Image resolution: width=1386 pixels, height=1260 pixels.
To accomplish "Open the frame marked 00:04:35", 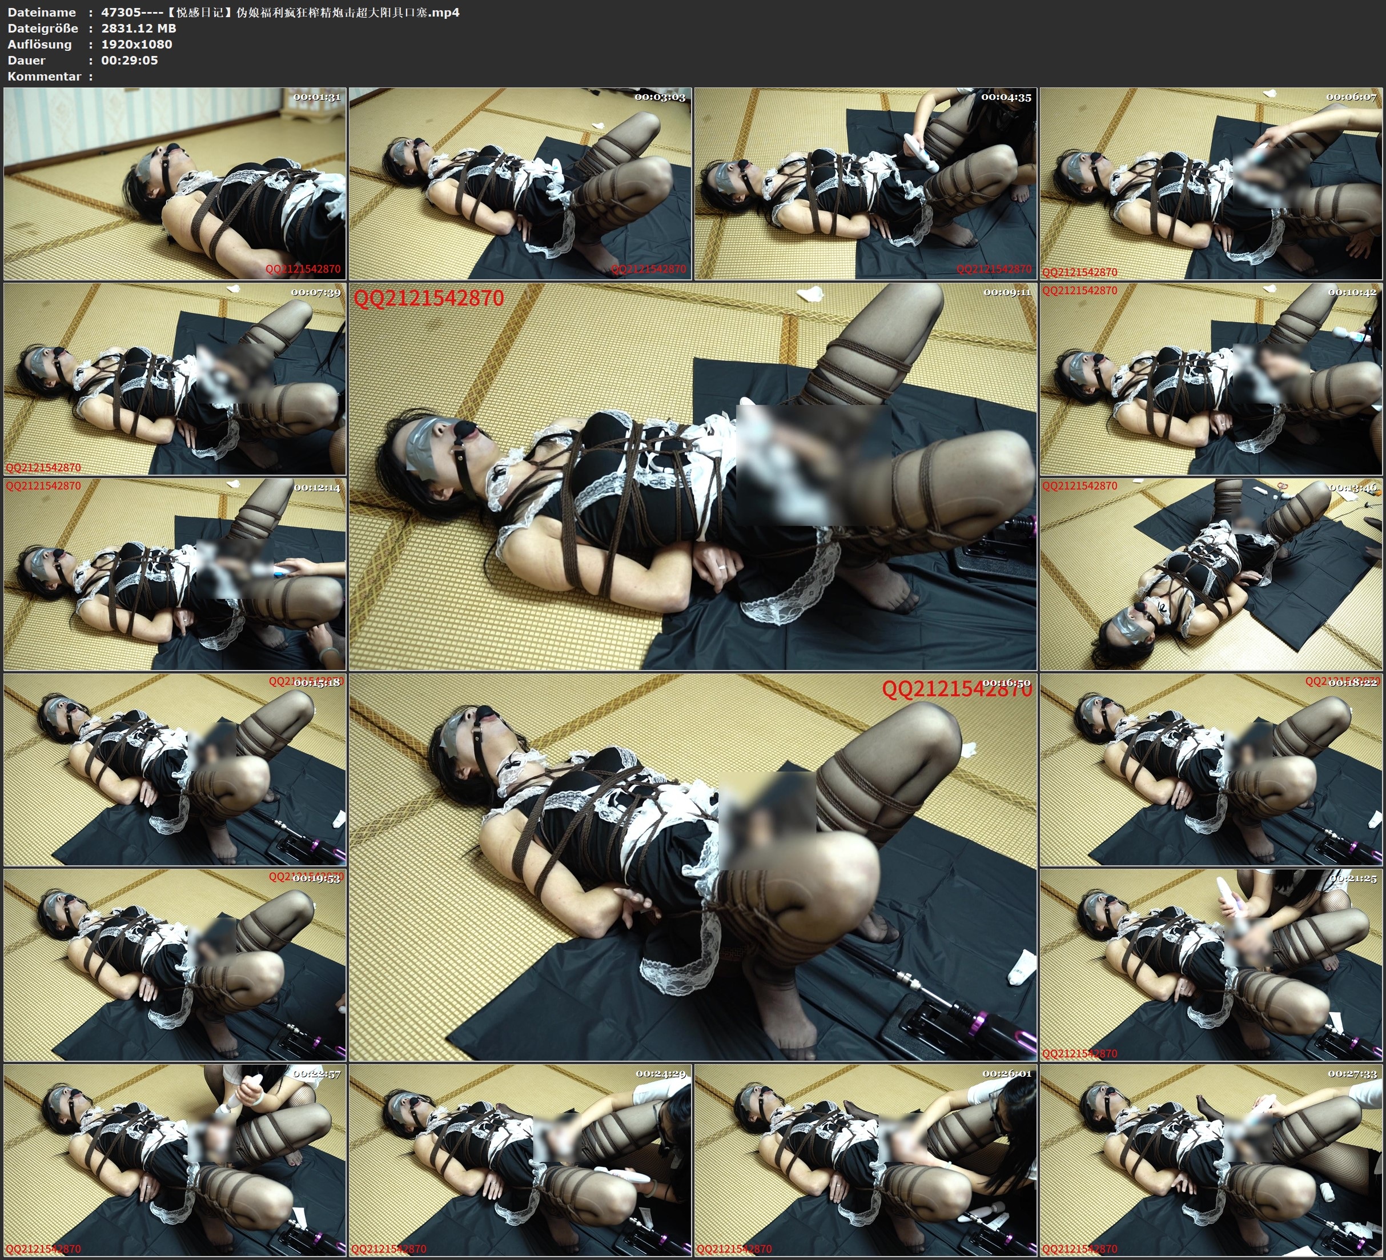I will tap(866, 184).
